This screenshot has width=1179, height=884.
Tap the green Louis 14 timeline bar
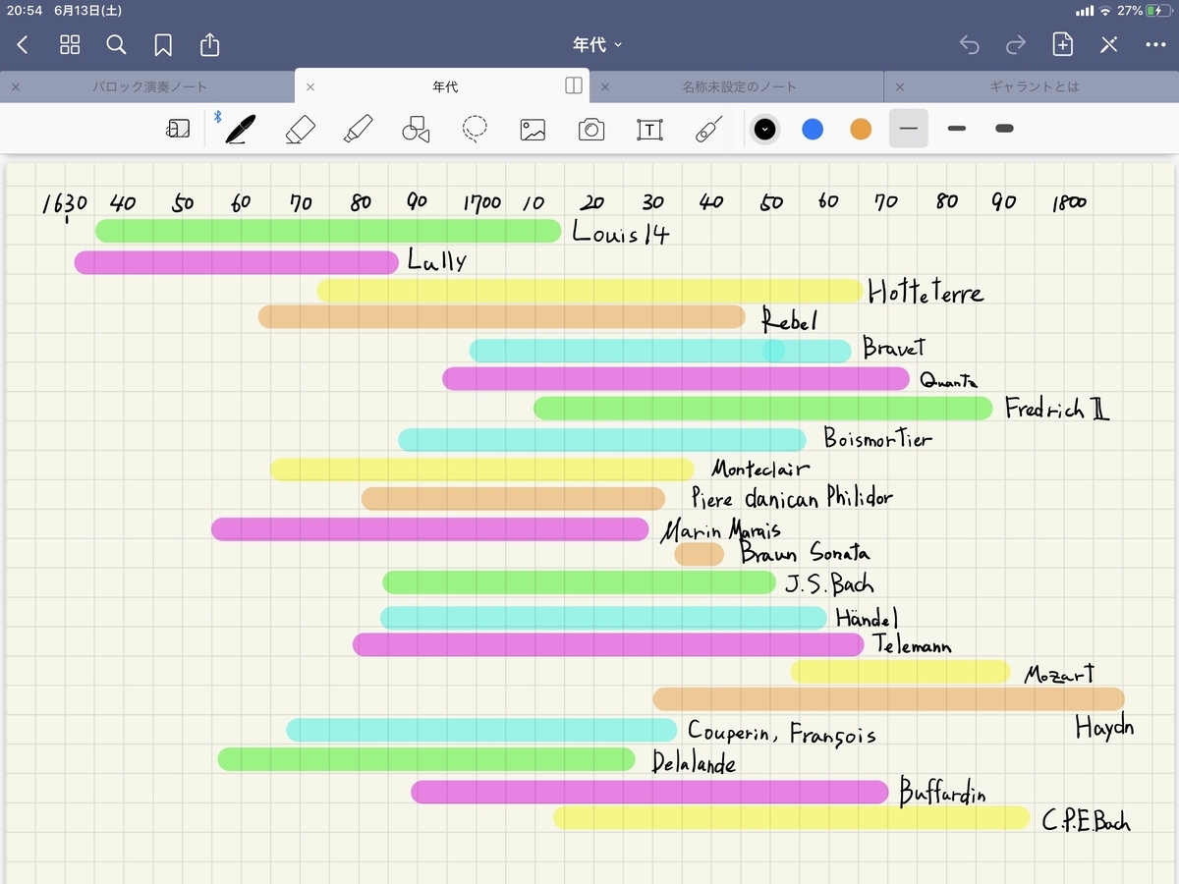tap(328, 231)
